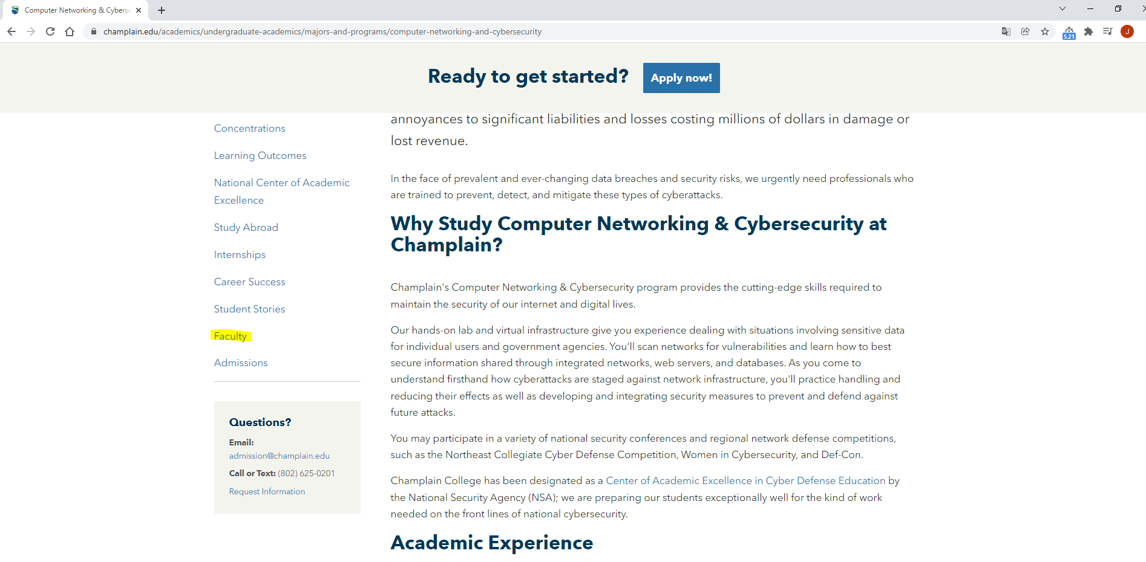1146x562 pixels.
Task: Go to Internships in the sidebar
Action: [x=240, y=255]
